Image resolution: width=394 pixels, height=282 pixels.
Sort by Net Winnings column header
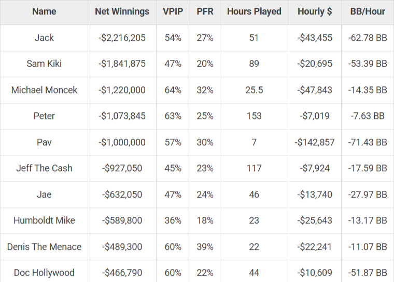122,11
